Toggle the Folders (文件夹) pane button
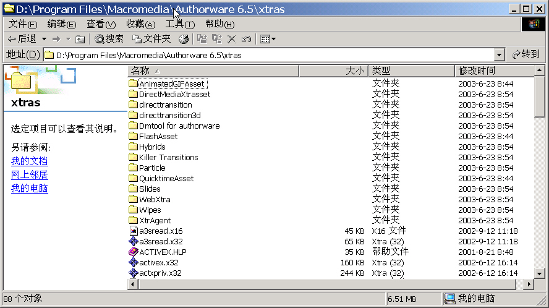The width and height of the screenshot is (549, 308). (x=151, y=39)
